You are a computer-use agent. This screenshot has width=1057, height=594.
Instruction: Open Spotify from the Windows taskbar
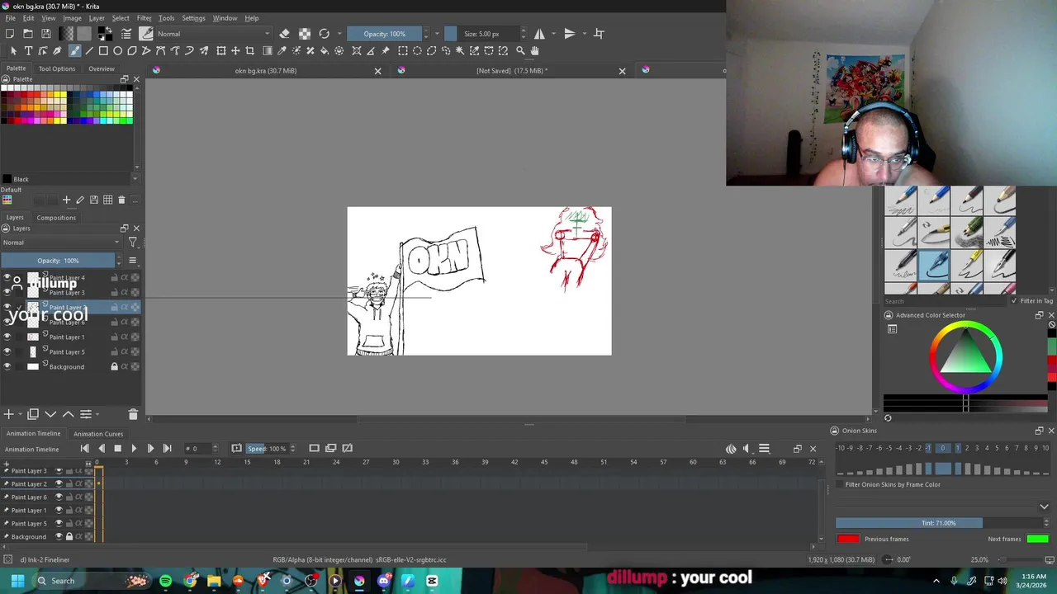pos(166,581)
